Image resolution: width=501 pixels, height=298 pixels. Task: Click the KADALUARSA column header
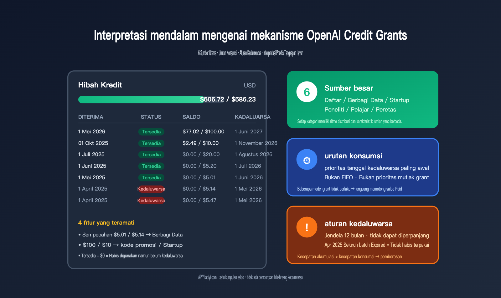click(253, 117)
